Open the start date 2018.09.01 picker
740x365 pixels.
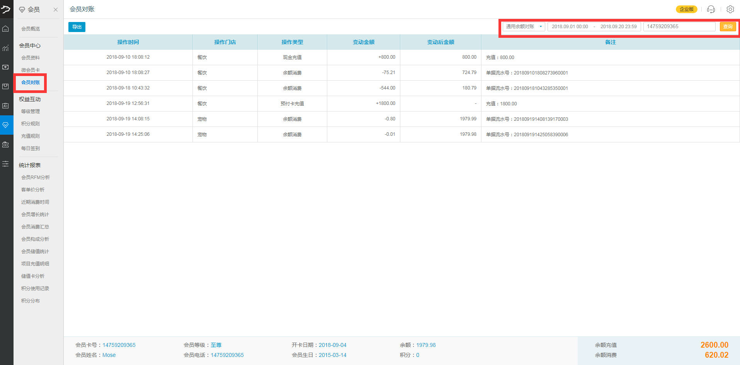coord(570,27)
